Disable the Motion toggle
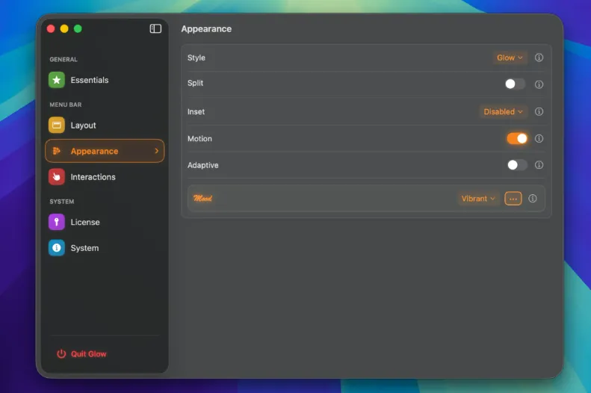 517,139
